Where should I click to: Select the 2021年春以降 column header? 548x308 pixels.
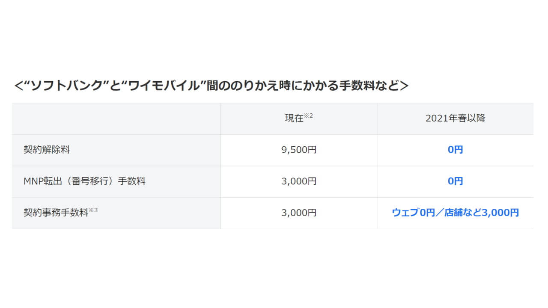click(455, 119)
